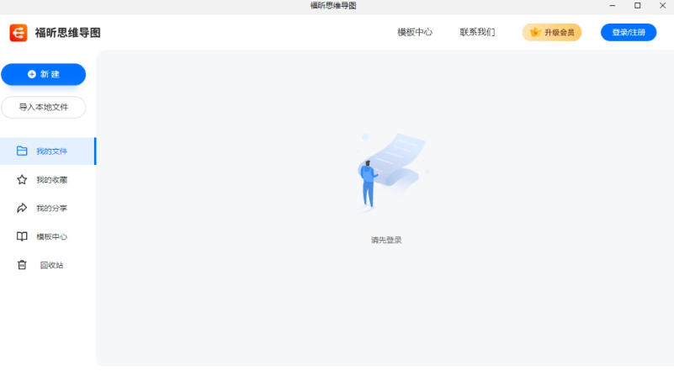Screen dimensions: 674x371
Task: Click the plus icon in 新建 button
Action: (x=32, y=74)
